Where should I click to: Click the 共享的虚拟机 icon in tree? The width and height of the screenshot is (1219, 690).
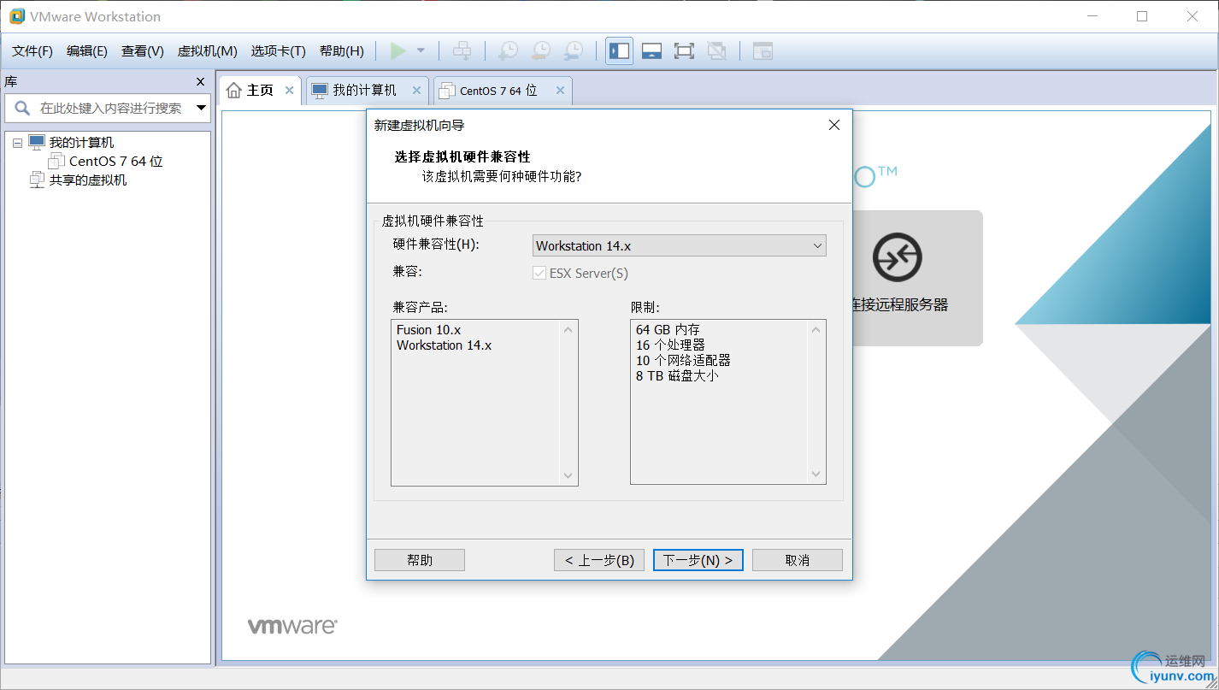[37, 180]
